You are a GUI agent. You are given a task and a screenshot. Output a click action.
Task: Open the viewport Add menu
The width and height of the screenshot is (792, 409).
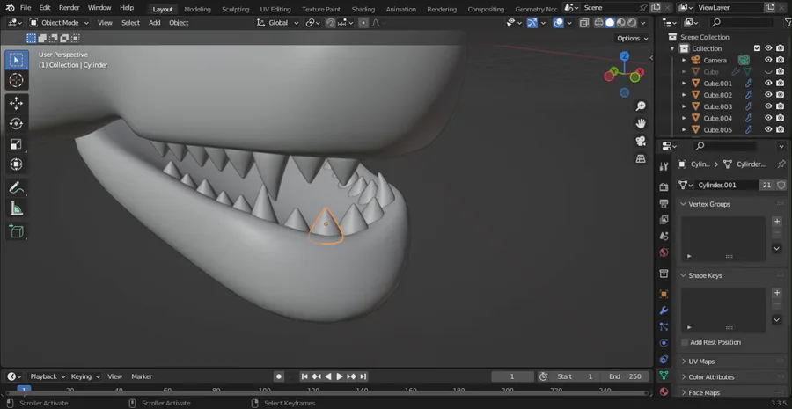(x=155, y=23)
